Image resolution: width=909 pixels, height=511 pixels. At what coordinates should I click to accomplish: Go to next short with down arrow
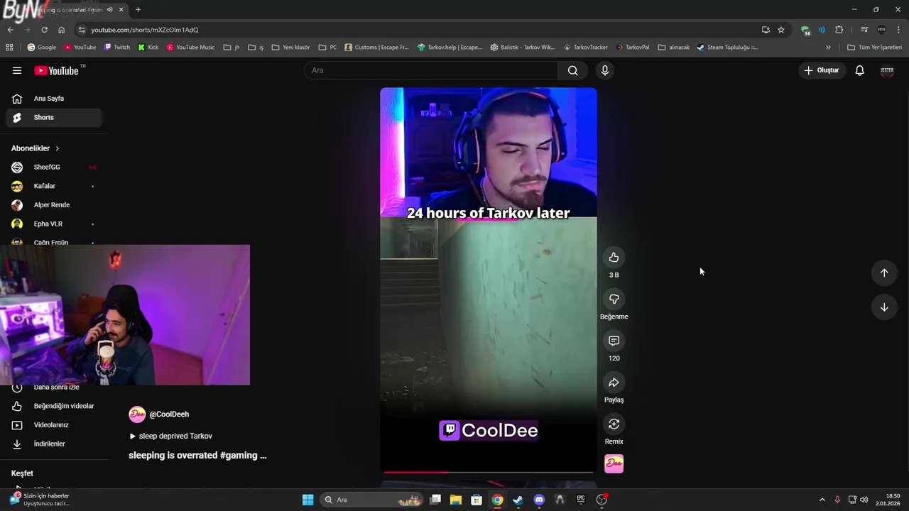[x=884, y=307]
